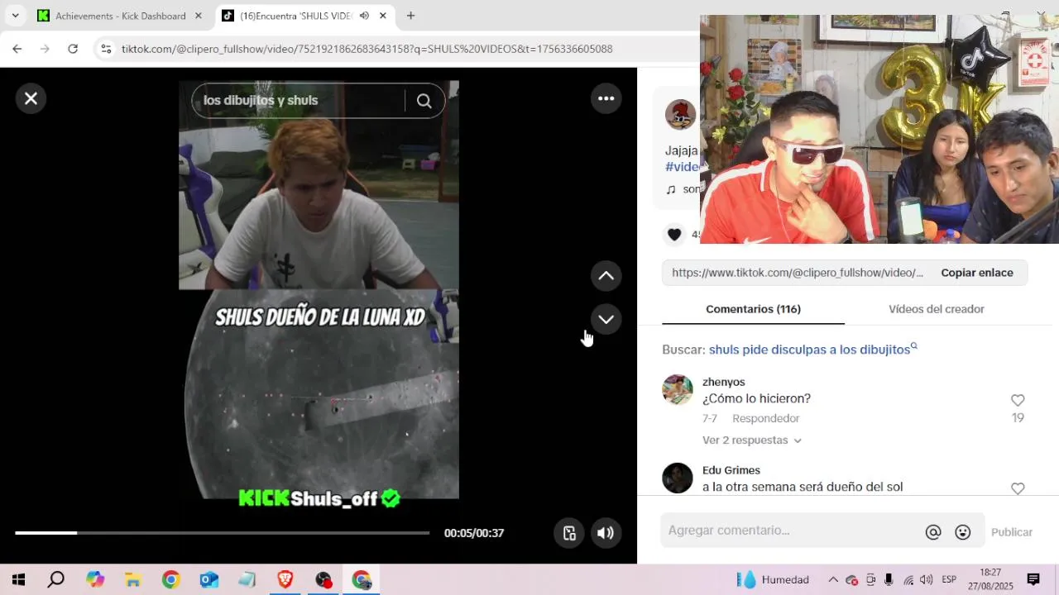Viewport: 1059px width, 595px height.
Task: Click Edu Grimes username
Action: coord(731,470)
